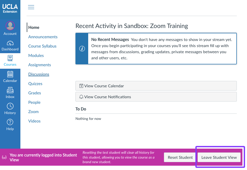The image size is (247, 170).
Task: Click the 'You are currently logged into Student View' text
Action: tap(43, 158)
